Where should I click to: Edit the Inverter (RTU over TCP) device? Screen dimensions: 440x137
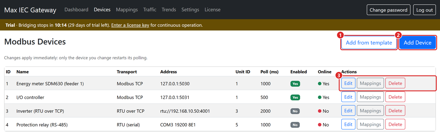[x=348, y=111]
